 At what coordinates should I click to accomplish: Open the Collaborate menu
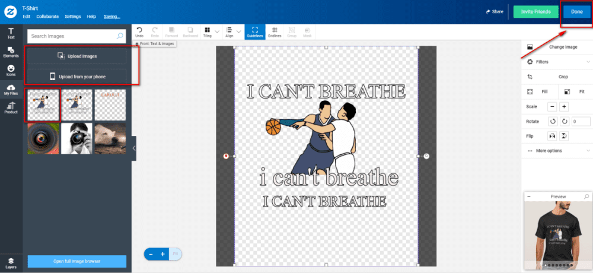click(x=47, y=17)
